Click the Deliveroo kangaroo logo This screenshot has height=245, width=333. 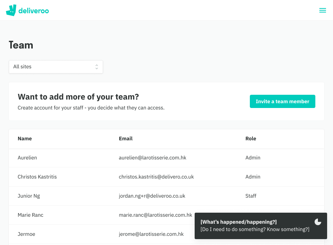coord(11,10)
